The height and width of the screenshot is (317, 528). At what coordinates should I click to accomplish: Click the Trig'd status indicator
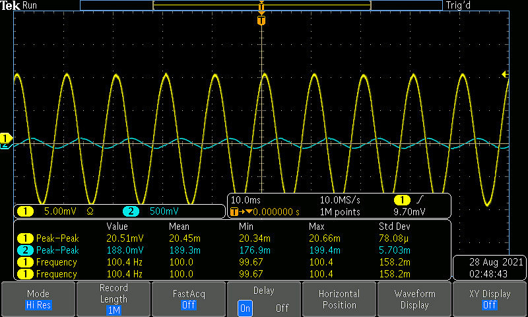coord(458,5)
